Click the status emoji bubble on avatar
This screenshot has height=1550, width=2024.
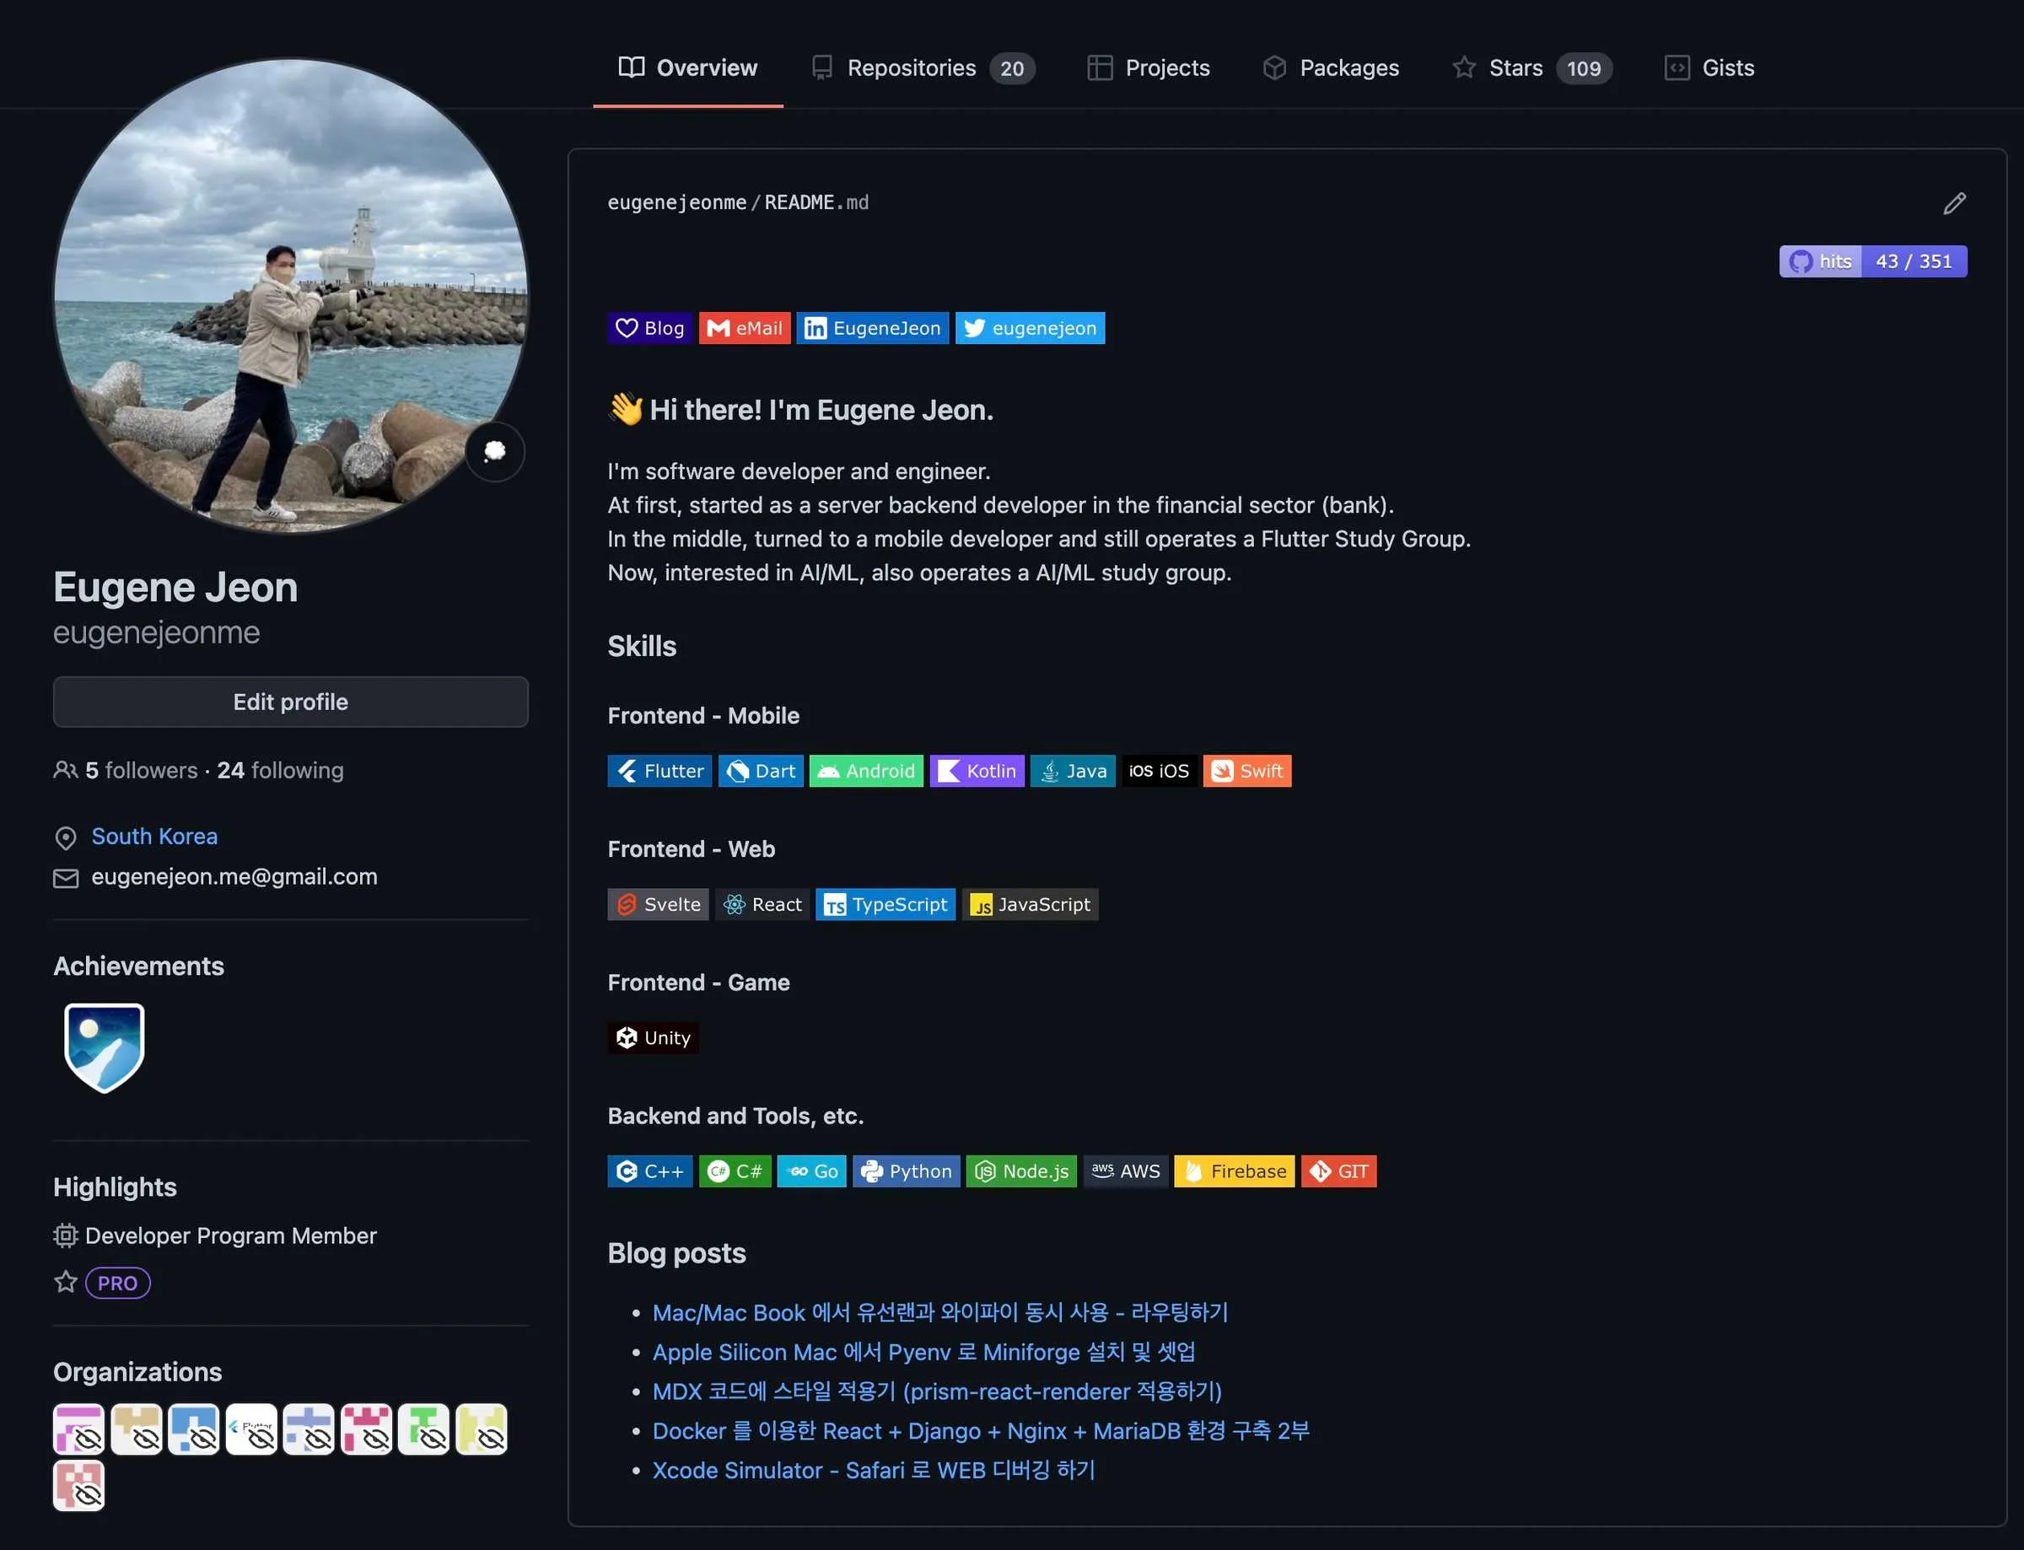point(494,451)
